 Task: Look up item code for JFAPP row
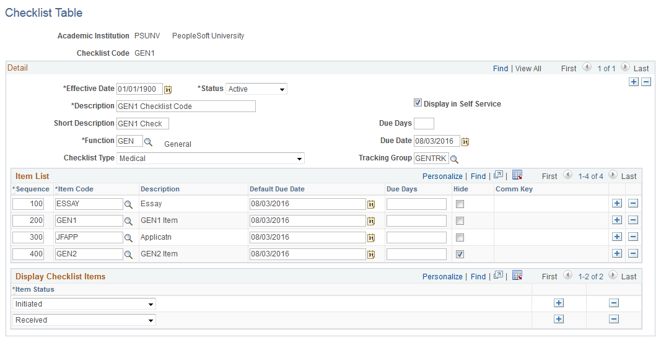(128, 238)
